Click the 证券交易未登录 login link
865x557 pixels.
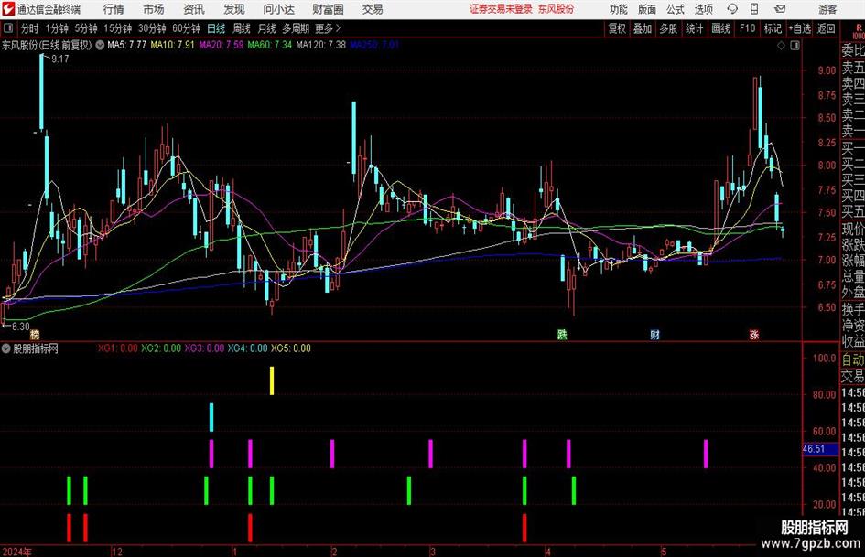501,9
